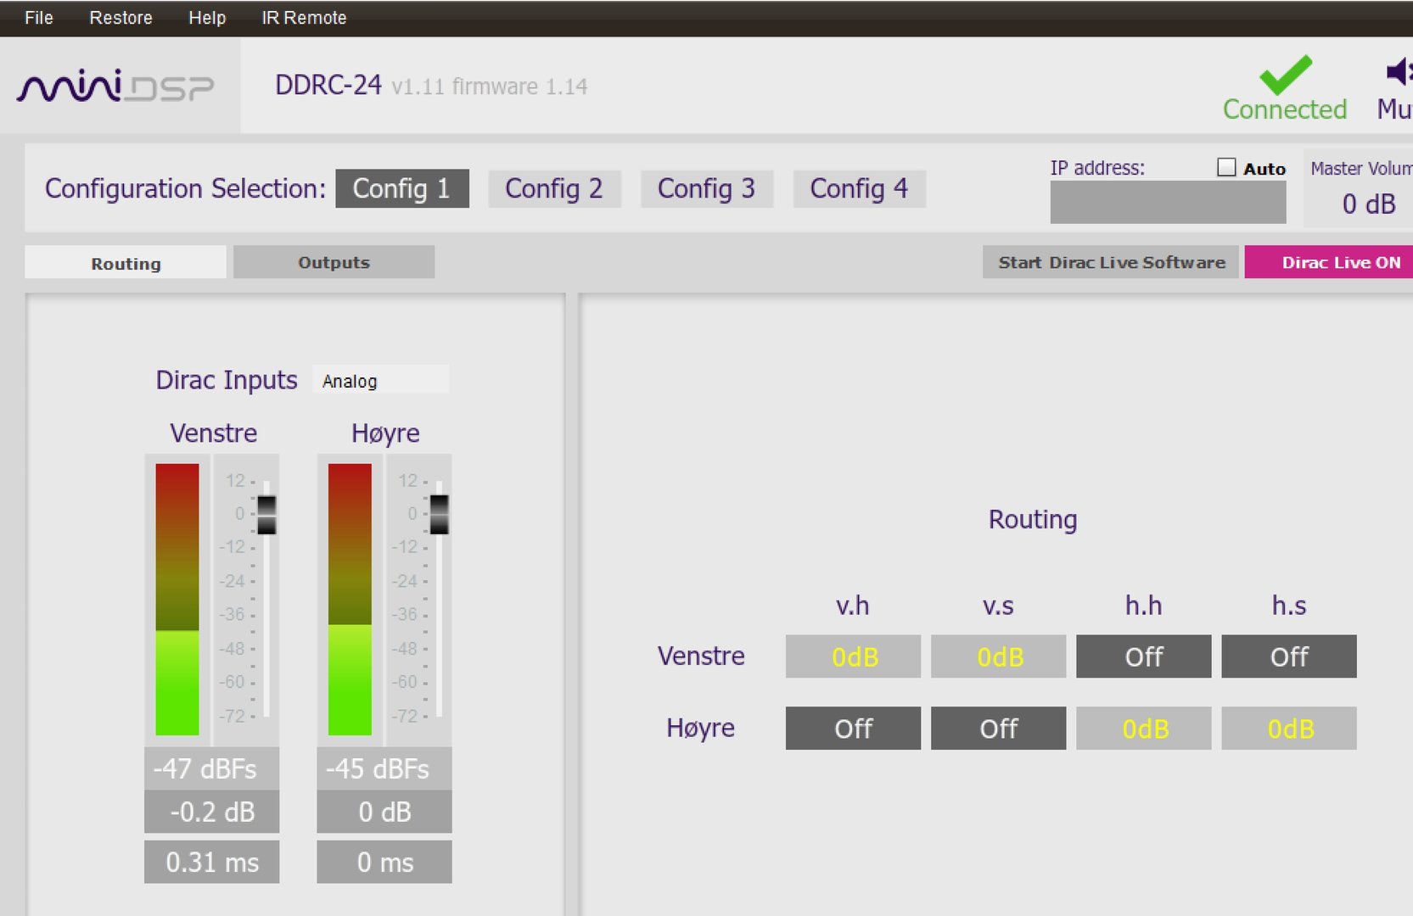Click the Connected status text

pyautogui.click(x=1285, y=109)
